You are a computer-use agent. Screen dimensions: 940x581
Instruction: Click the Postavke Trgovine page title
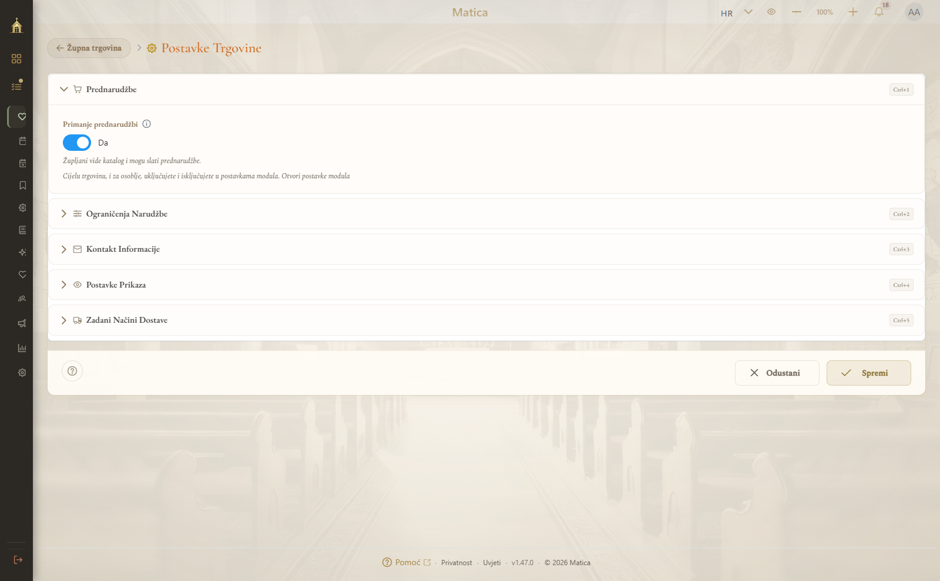click(211, 48)
